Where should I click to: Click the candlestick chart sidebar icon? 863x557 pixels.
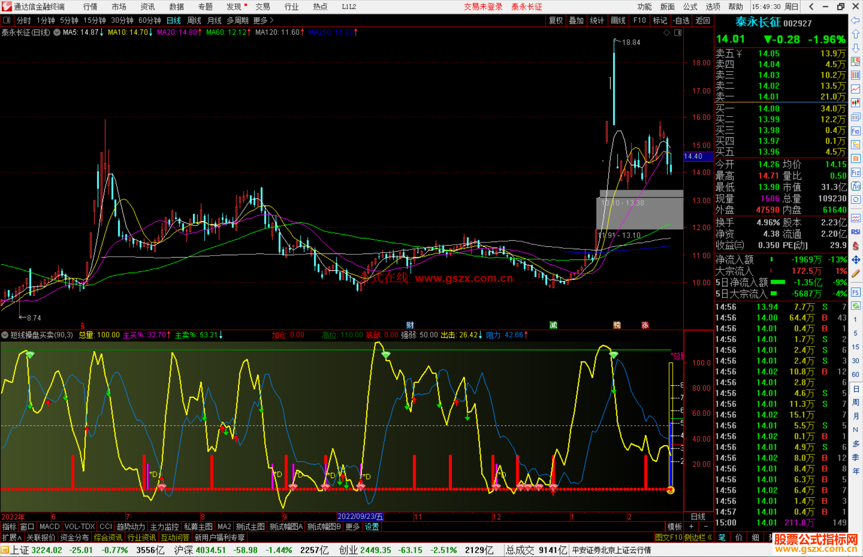click(x=855, y=103)
